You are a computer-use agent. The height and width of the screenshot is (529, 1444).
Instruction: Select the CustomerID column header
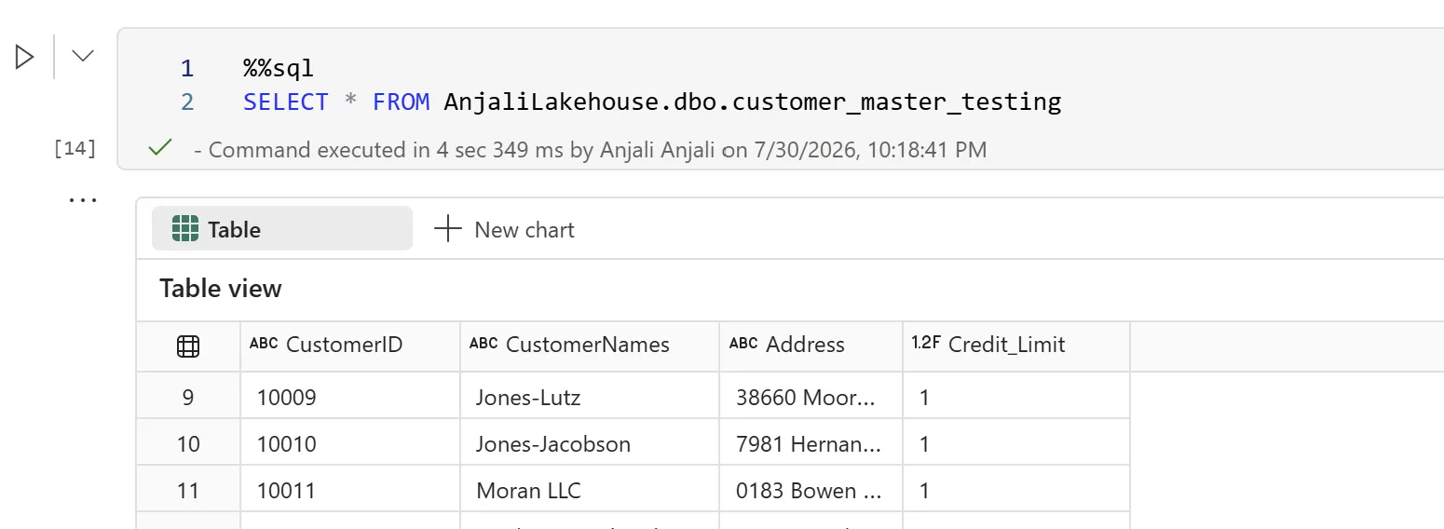click(x=349, y=346)
